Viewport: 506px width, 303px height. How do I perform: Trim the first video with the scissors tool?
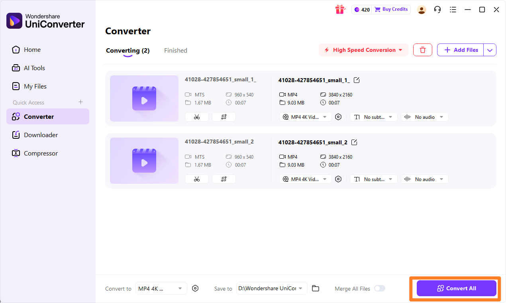pyautogui.click(x=196, y=116)
